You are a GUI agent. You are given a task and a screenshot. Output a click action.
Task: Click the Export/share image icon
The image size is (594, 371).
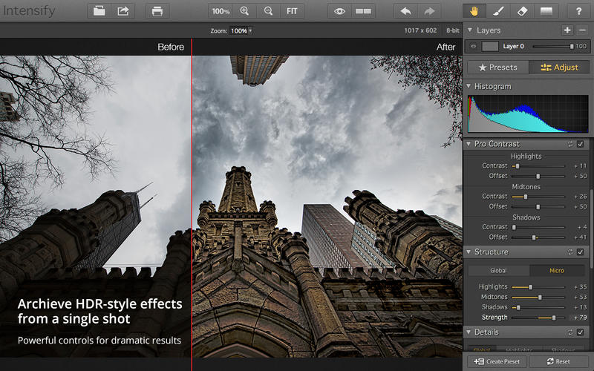tap(123, 11)
